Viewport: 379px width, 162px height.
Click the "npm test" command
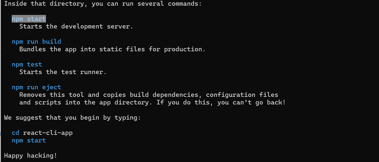27,64
